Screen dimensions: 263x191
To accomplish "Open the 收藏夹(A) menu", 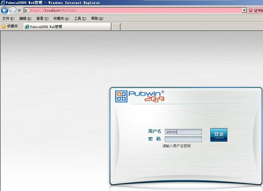I will pos(61,19).
